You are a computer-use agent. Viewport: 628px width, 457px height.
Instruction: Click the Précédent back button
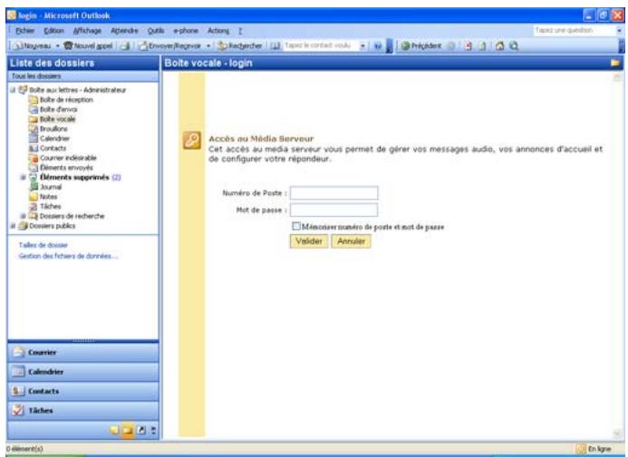[421, 46]
